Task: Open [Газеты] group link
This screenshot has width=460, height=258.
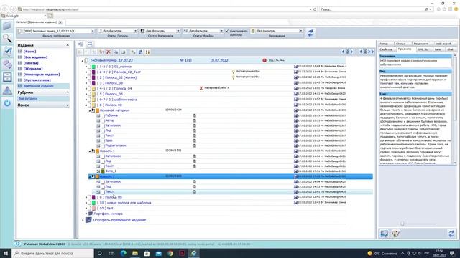Action: [x=31, y=63]
